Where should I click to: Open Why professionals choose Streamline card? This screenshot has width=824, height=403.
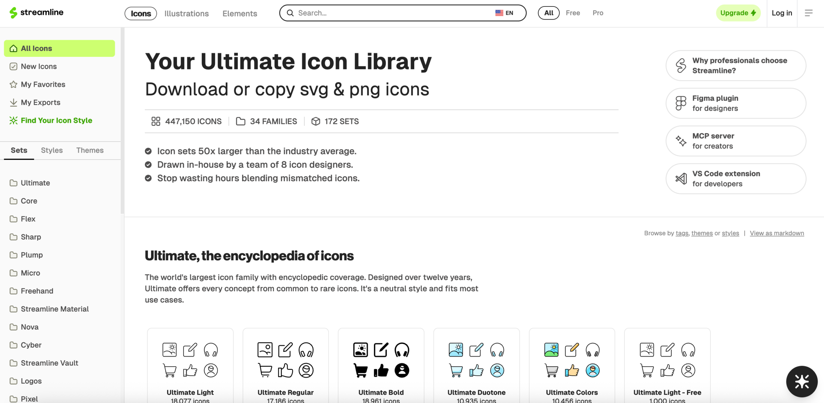[x=736, y=66]
